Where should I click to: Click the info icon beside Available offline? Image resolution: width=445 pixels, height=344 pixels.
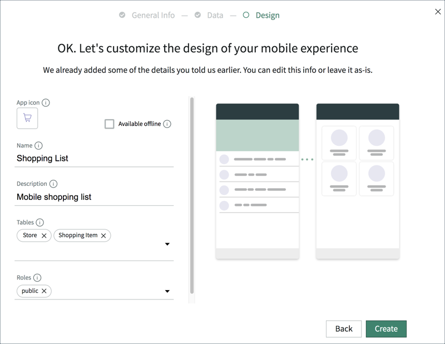pyautogui.click(x=167, y=124)
